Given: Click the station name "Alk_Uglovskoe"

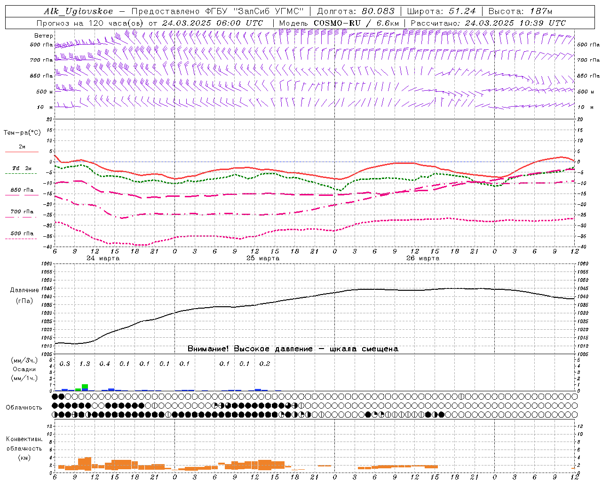Looking at the screenshot, I should click(x=79, y=11).
